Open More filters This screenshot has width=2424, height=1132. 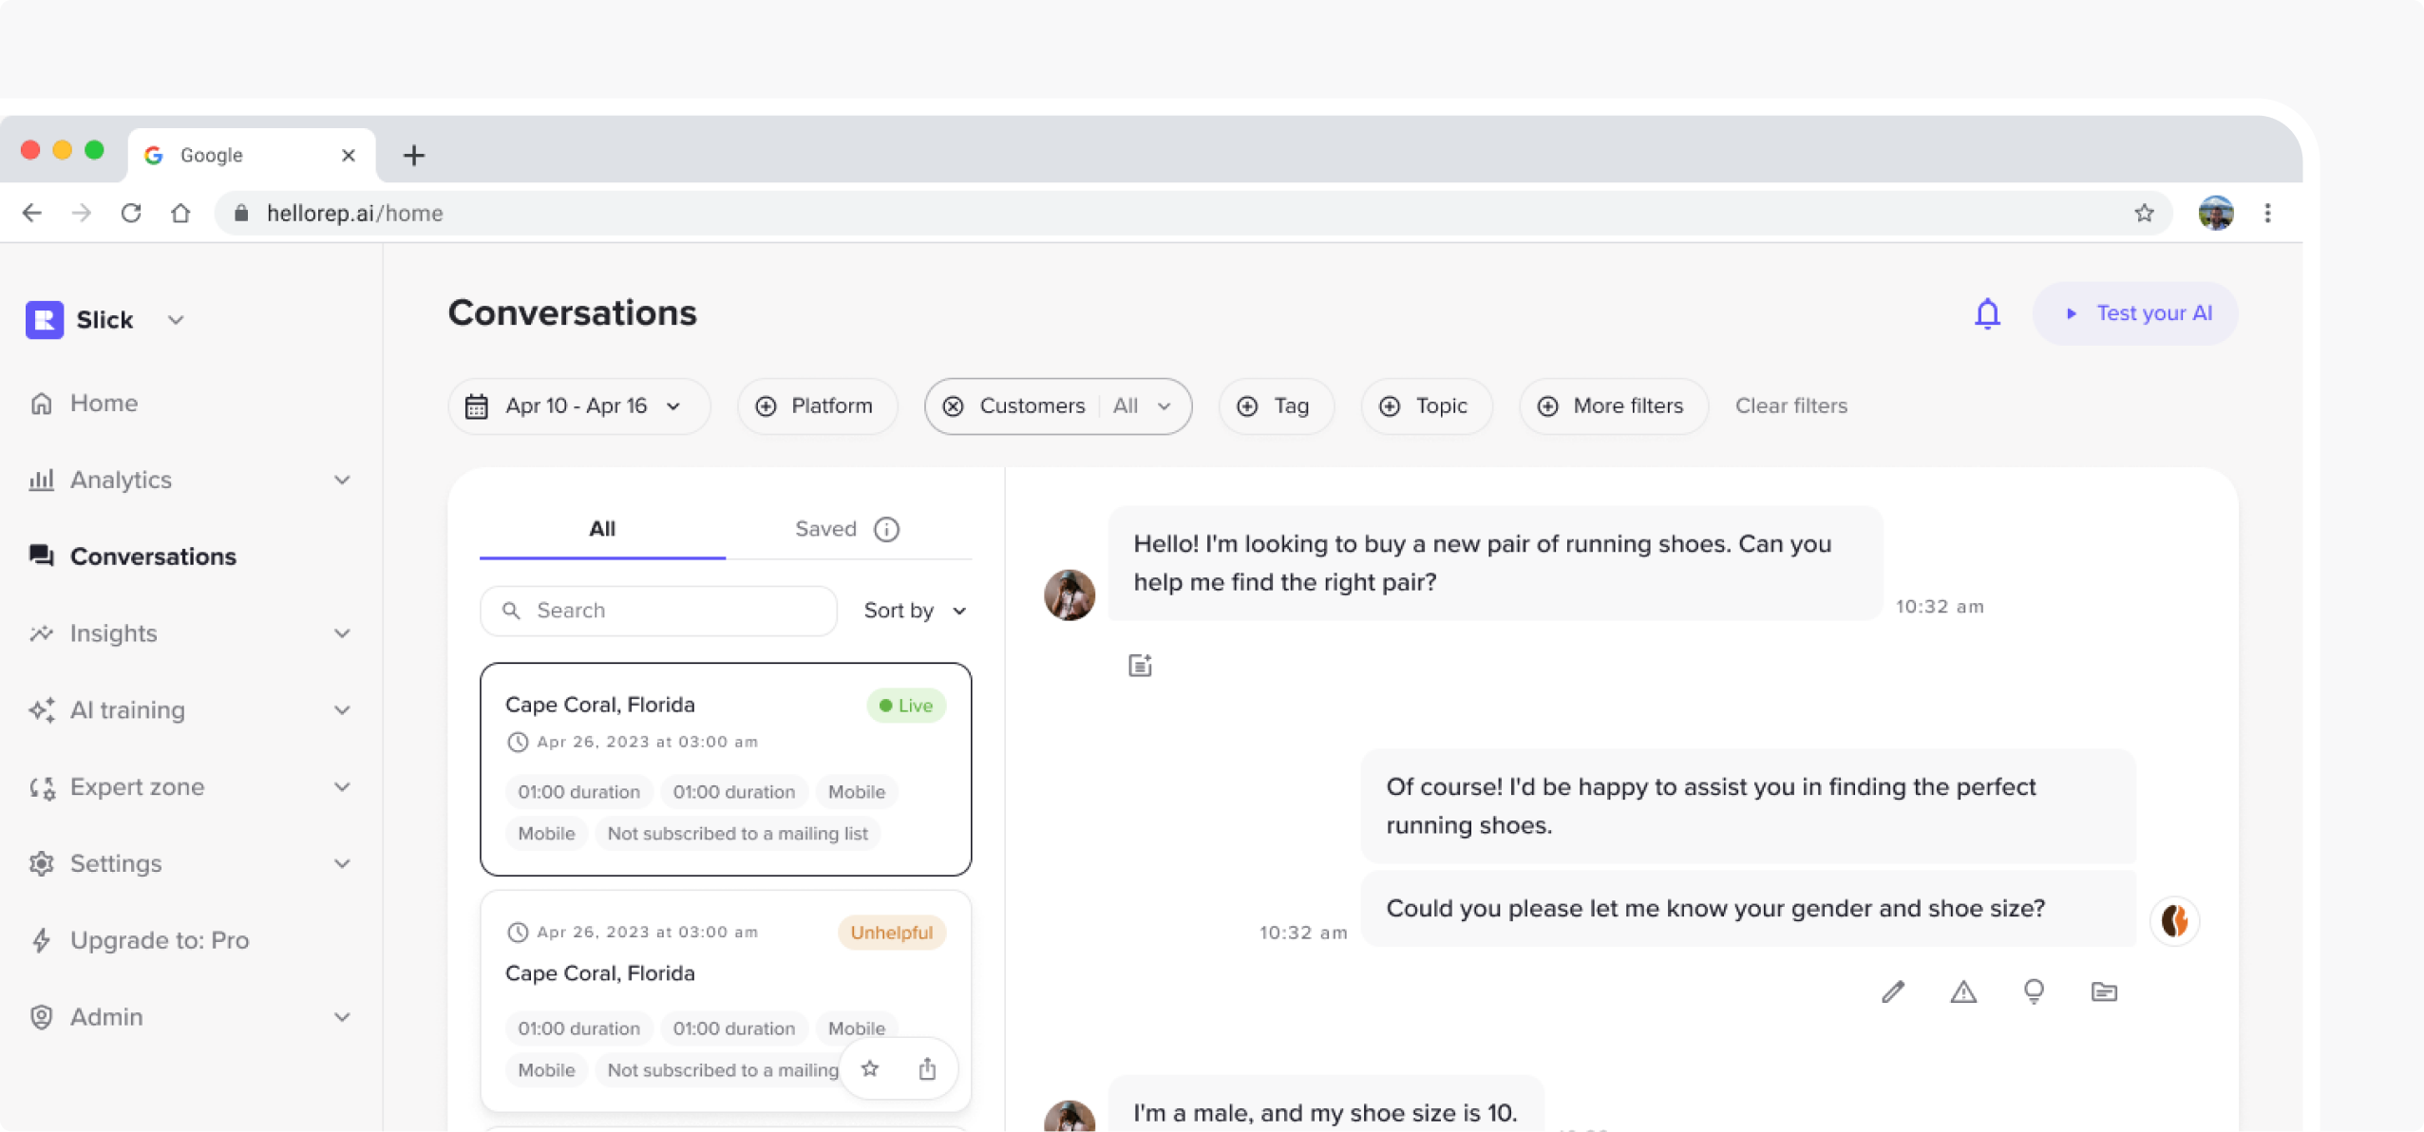pyautogui.click(x=1614, y=406)
